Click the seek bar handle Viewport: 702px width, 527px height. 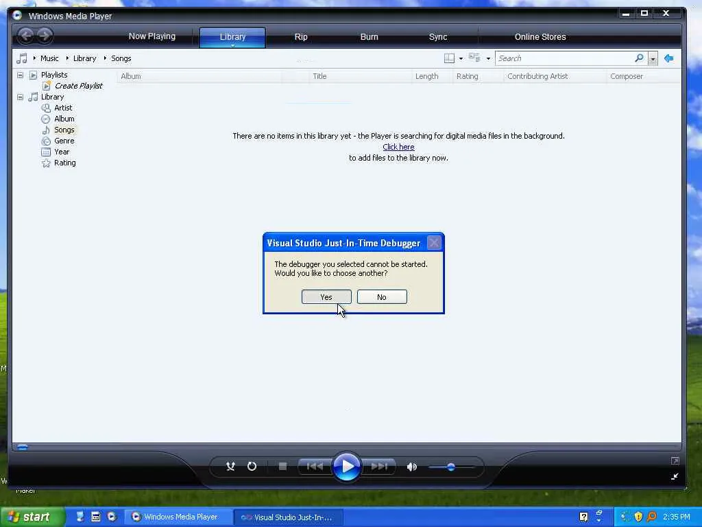tap(23, 447)
